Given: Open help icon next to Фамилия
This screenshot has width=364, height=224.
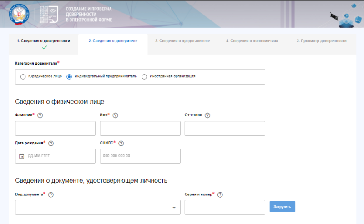Looking at the screenshot, I should [40, 115].
